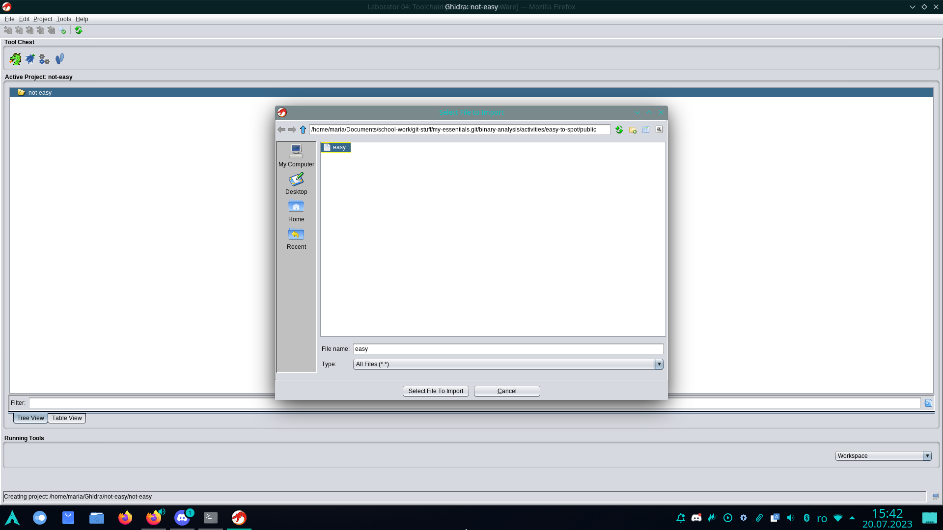
Task: Click the file name input field
Action: 508,349
